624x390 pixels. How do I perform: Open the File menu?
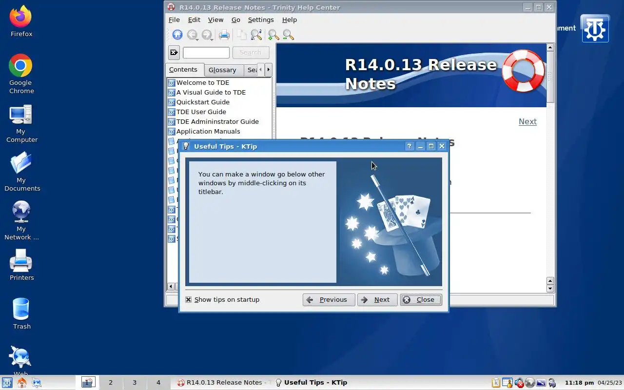click(174, 20)
